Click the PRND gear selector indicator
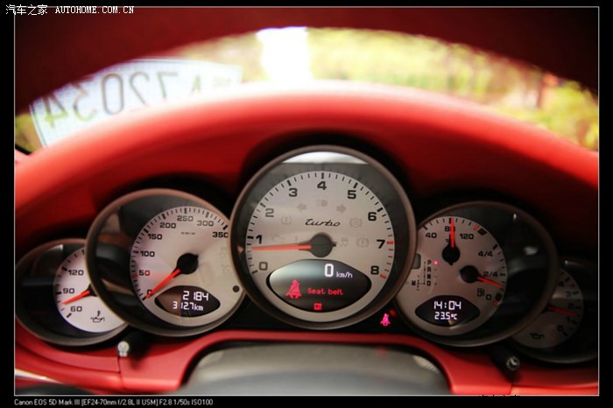613x408 pixels. click(x=429, y=273)
